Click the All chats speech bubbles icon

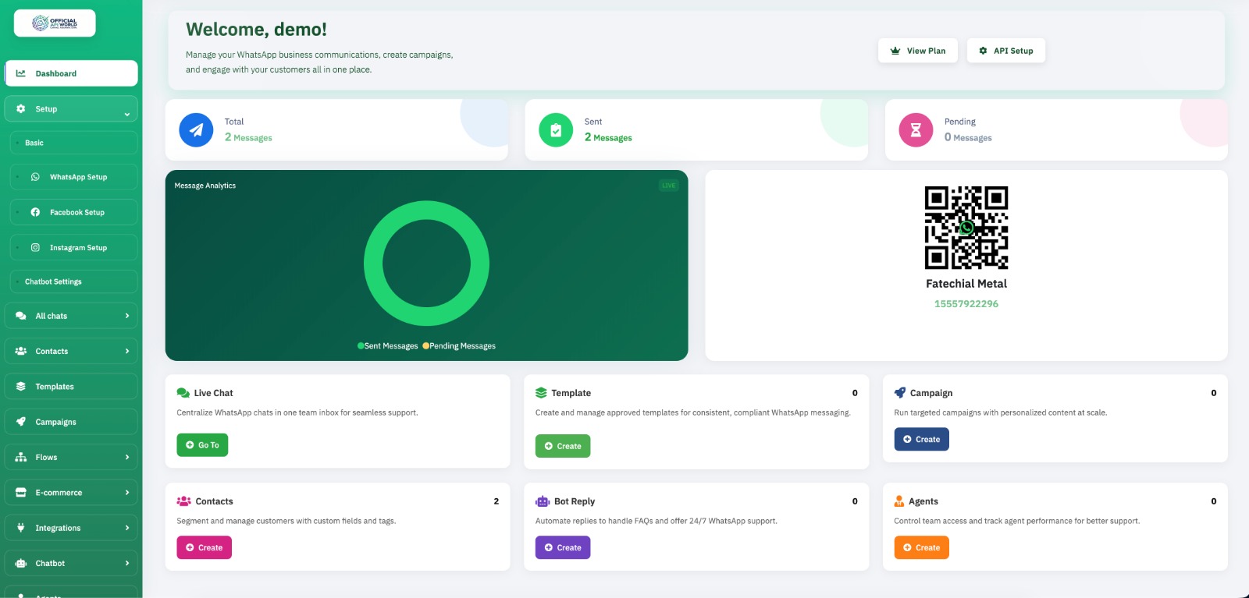(x=21, y=316)
